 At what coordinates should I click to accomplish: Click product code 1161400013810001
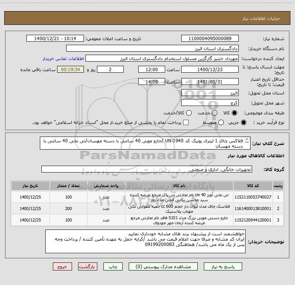tap(253, 208)
